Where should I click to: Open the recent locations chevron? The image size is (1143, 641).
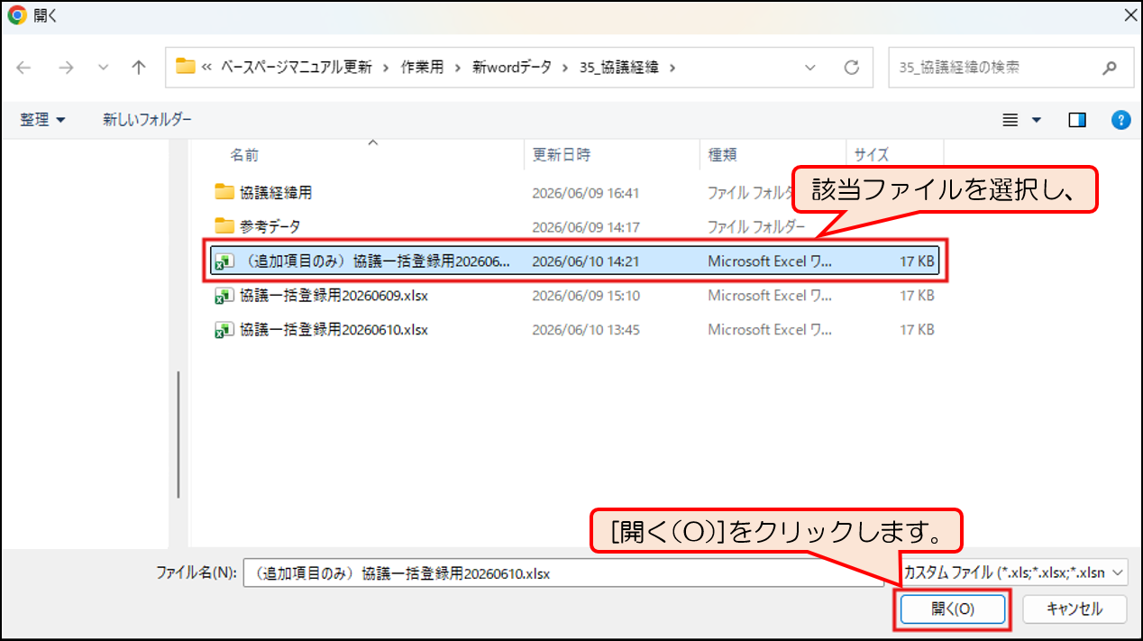(x=104, y=68)
